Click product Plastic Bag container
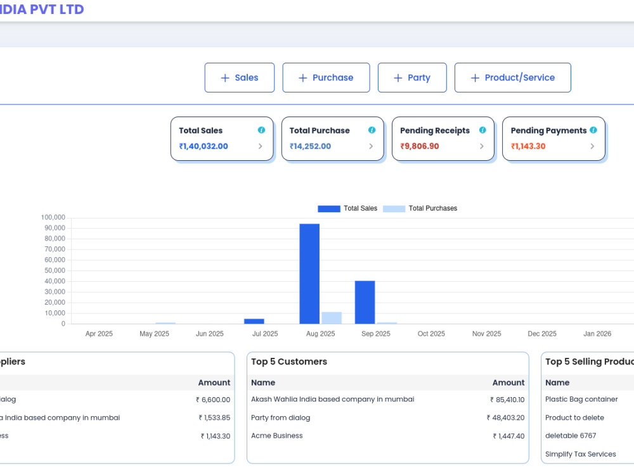Image resolution: width=634 pixels, height=475 pixels. pyautogui.click(x=581, y=400)
